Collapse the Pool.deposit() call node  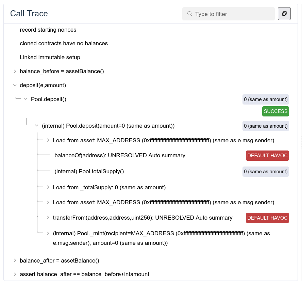tap(26, 99)
